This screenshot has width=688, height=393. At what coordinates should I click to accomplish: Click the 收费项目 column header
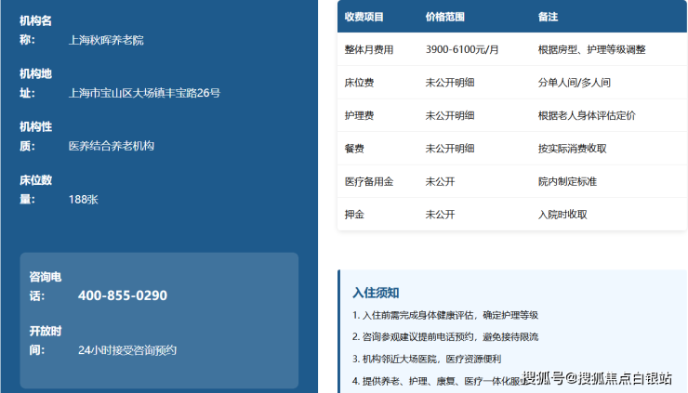click(364, 17)
